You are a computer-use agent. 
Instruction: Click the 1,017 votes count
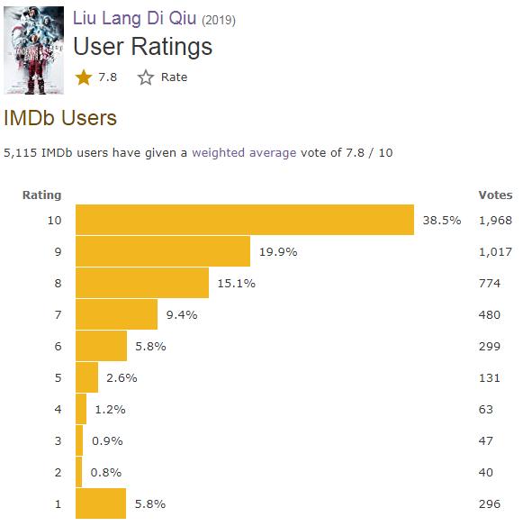(495, 252)
